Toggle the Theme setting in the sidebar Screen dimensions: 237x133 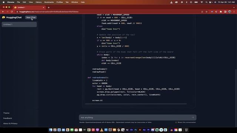click(6, 113)
